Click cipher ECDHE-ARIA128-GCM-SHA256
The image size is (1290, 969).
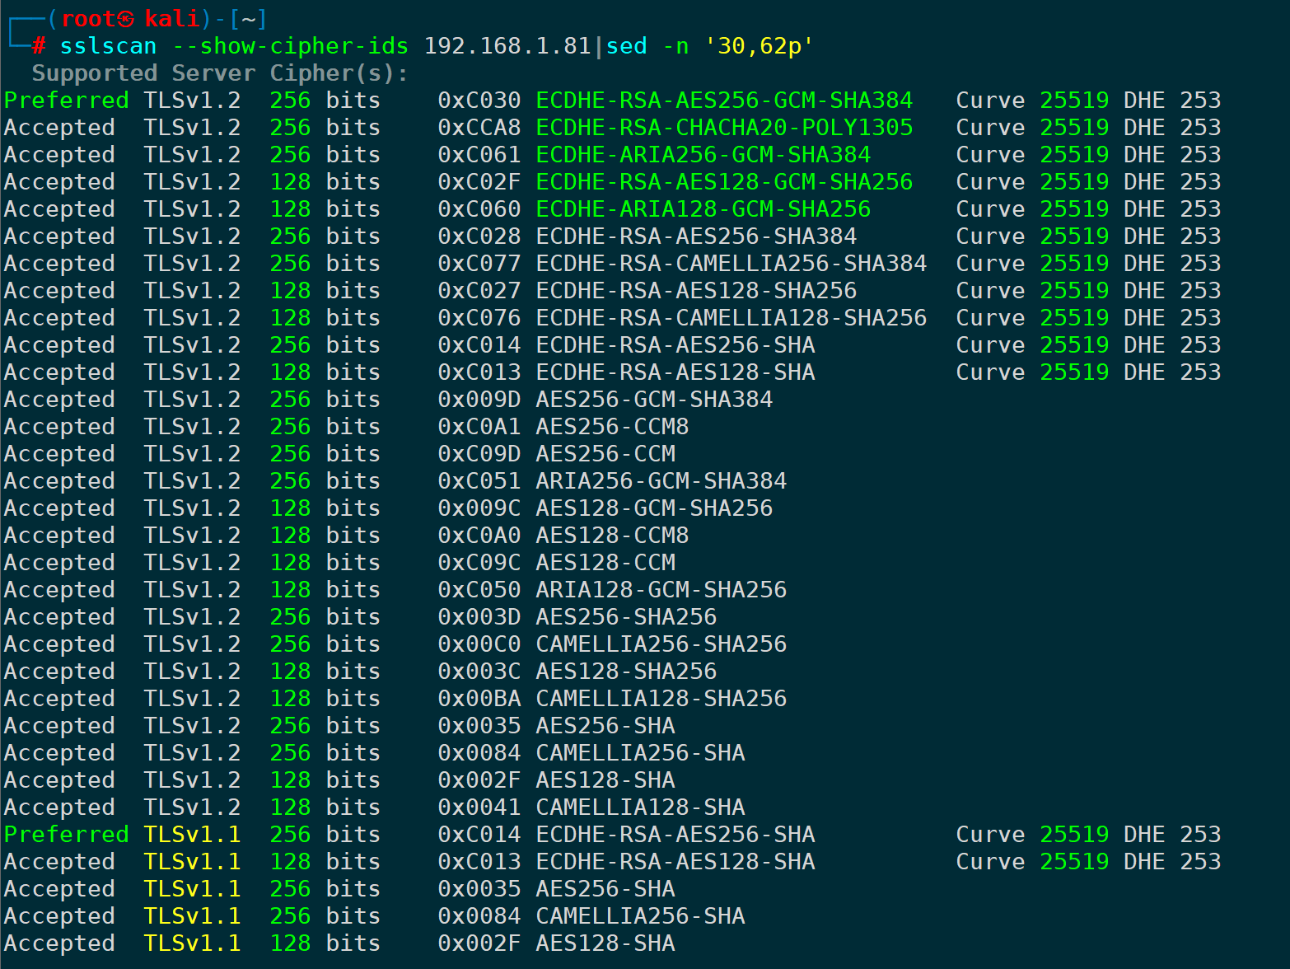click(703, 209)
